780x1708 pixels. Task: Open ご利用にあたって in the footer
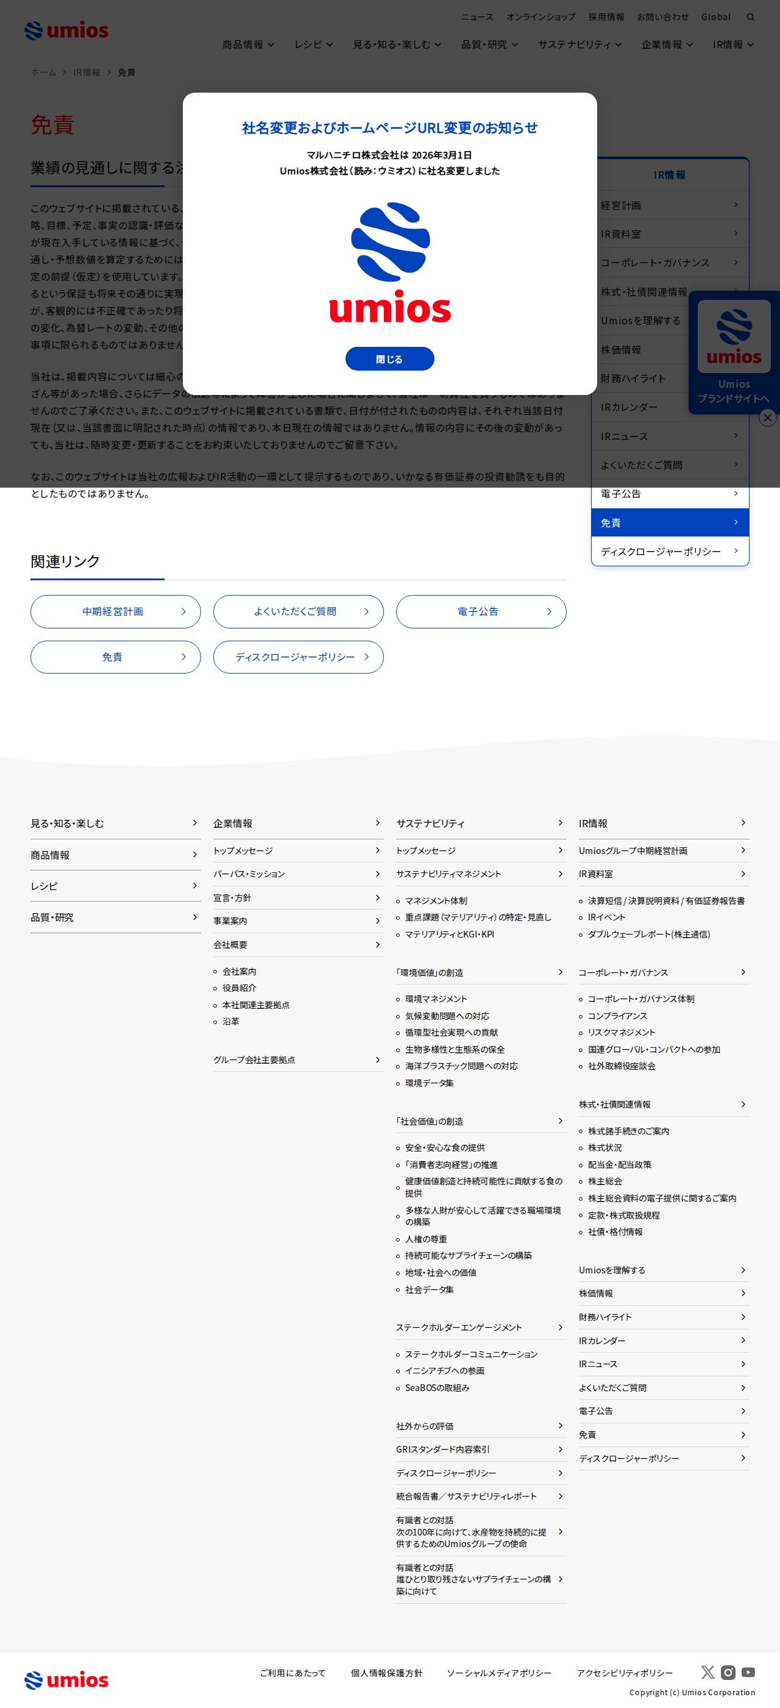point(293,1673)
